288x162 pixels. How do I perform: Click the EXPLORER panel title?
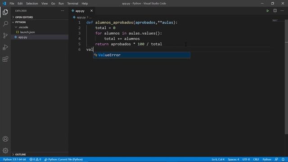21,11
